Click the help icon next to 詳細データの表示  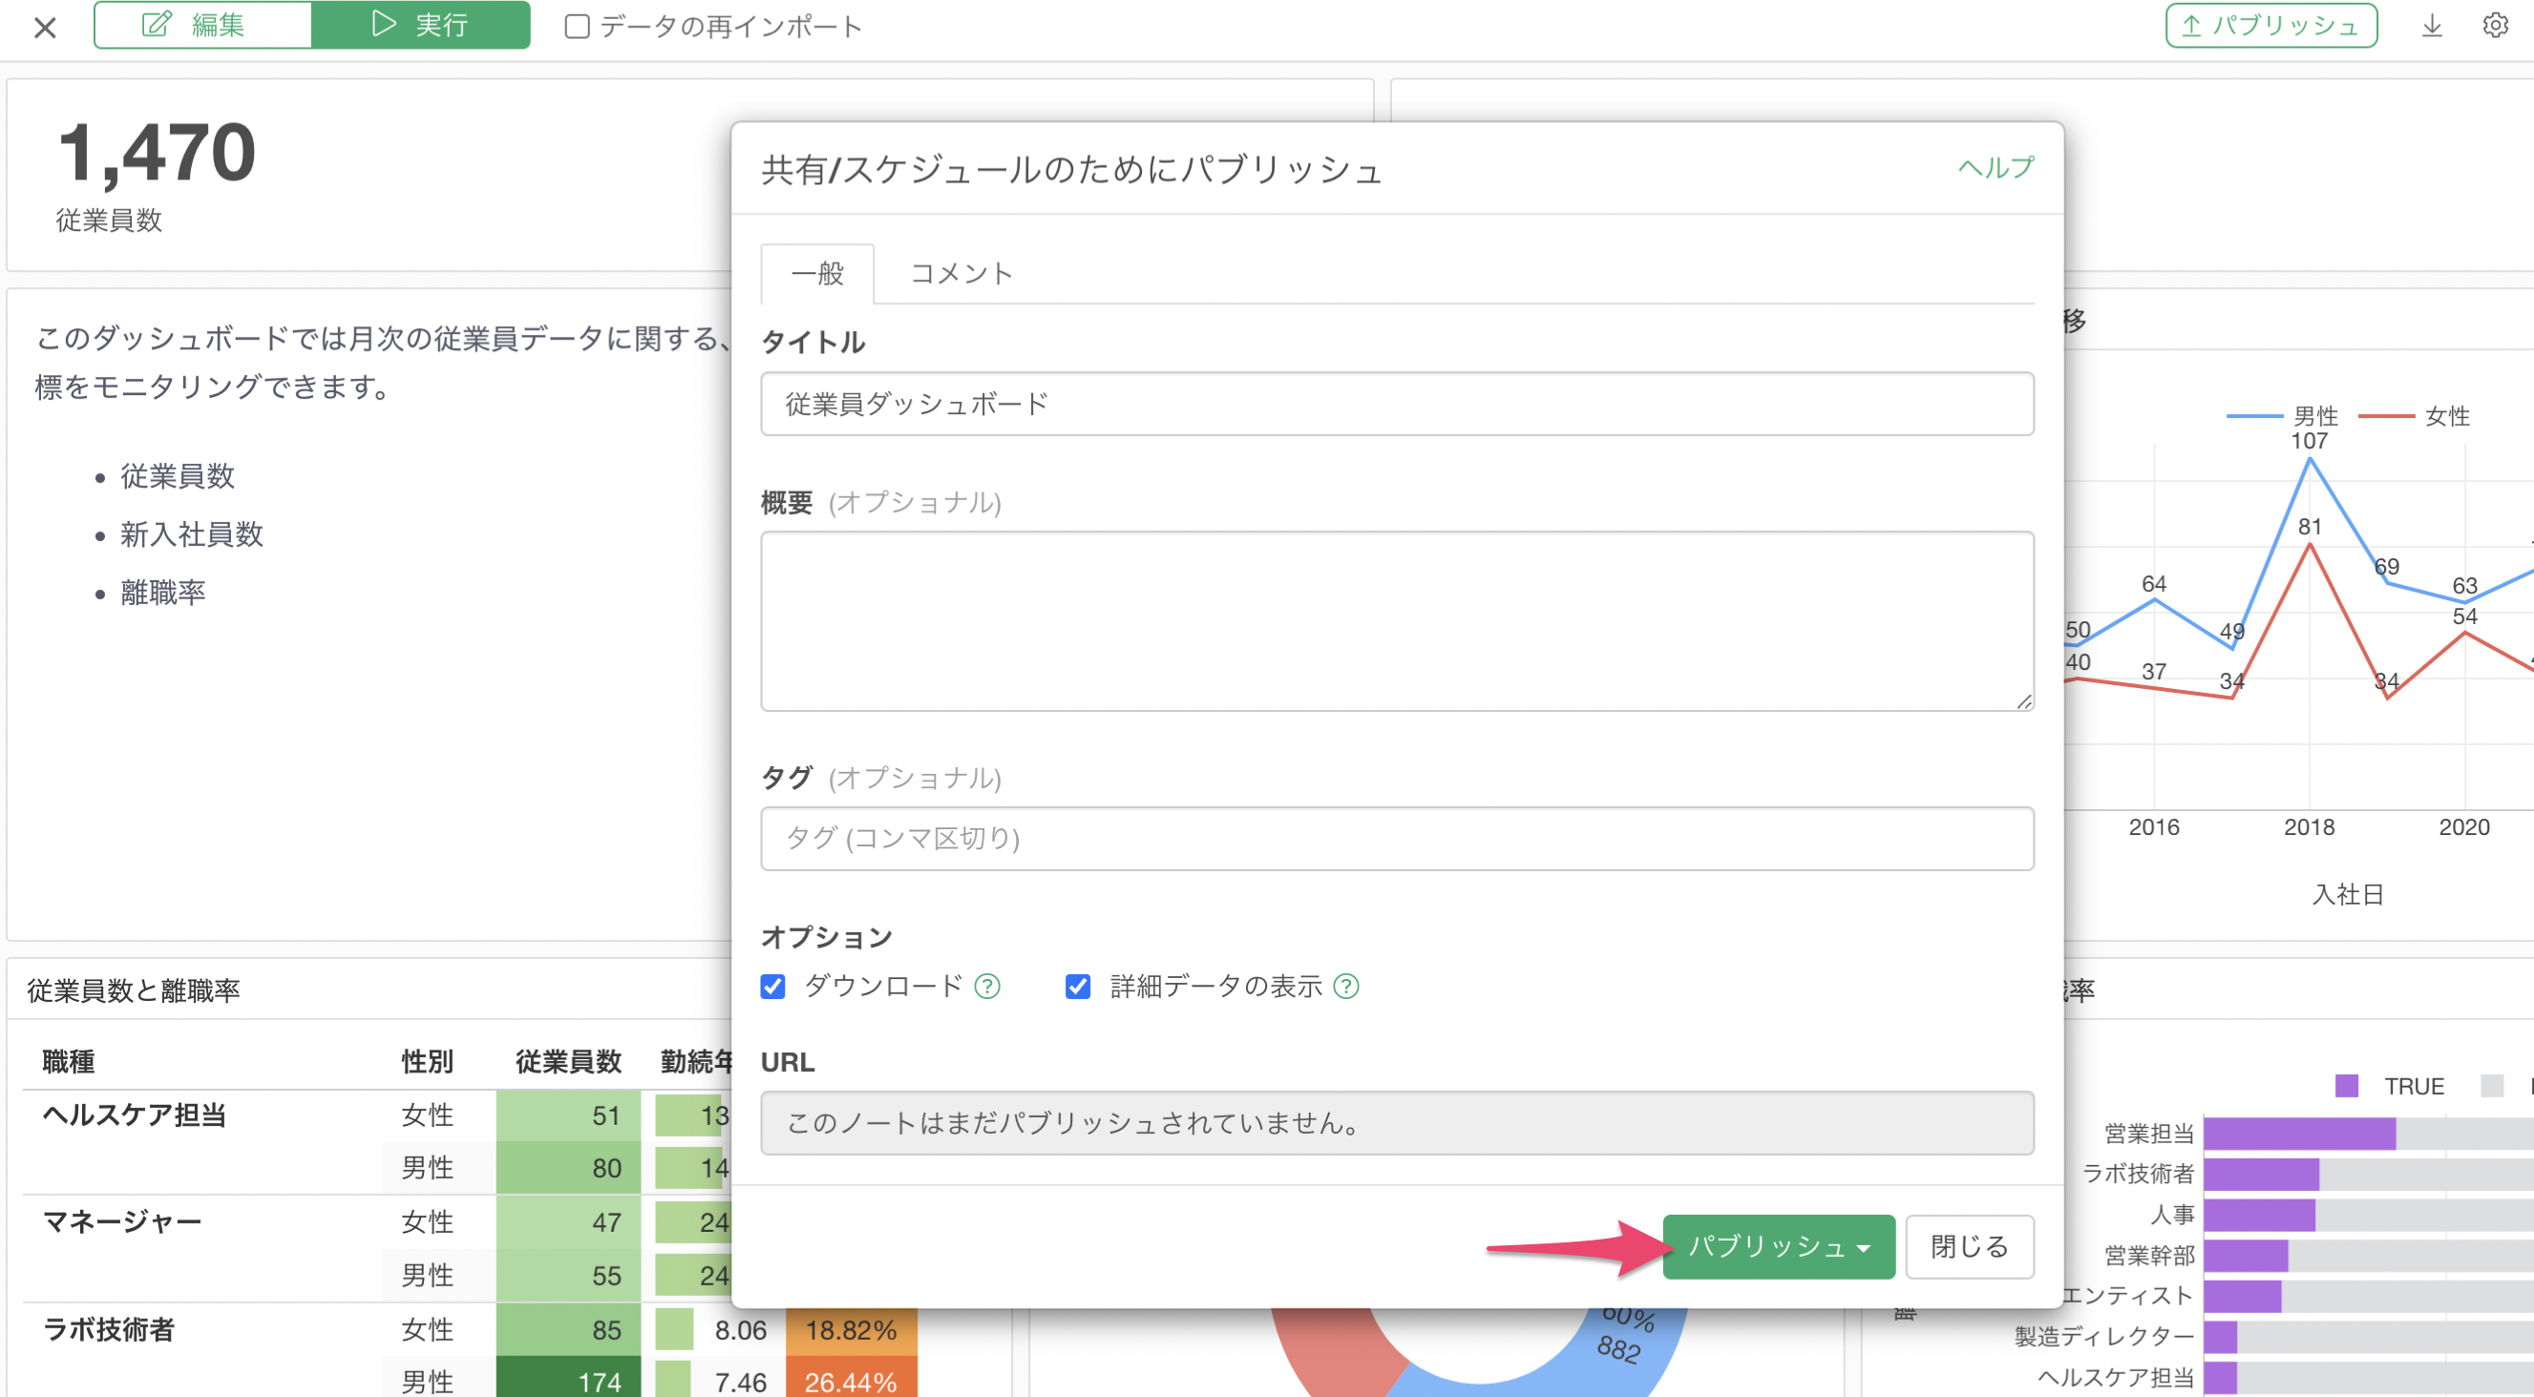[x=1345, y=986]
